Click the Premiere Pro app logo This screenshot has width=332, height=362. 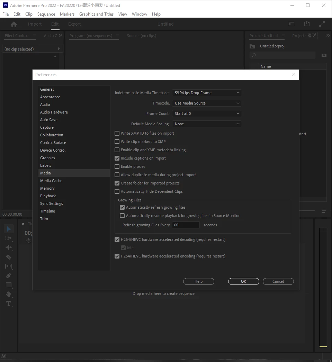coord(6,5)
